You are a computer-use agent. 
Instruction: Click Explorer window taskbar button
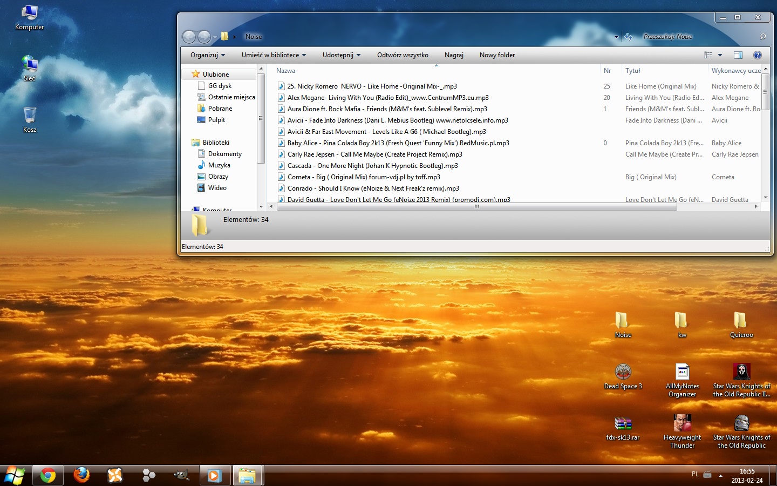point(247,476)
